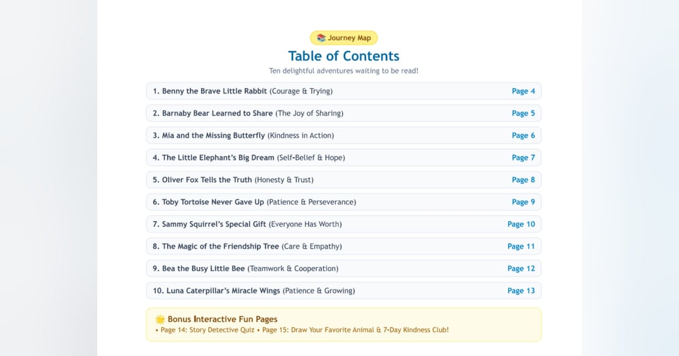The image size is (679, 356).
Task: Click Page 9 link
Action: click(523, 202)
